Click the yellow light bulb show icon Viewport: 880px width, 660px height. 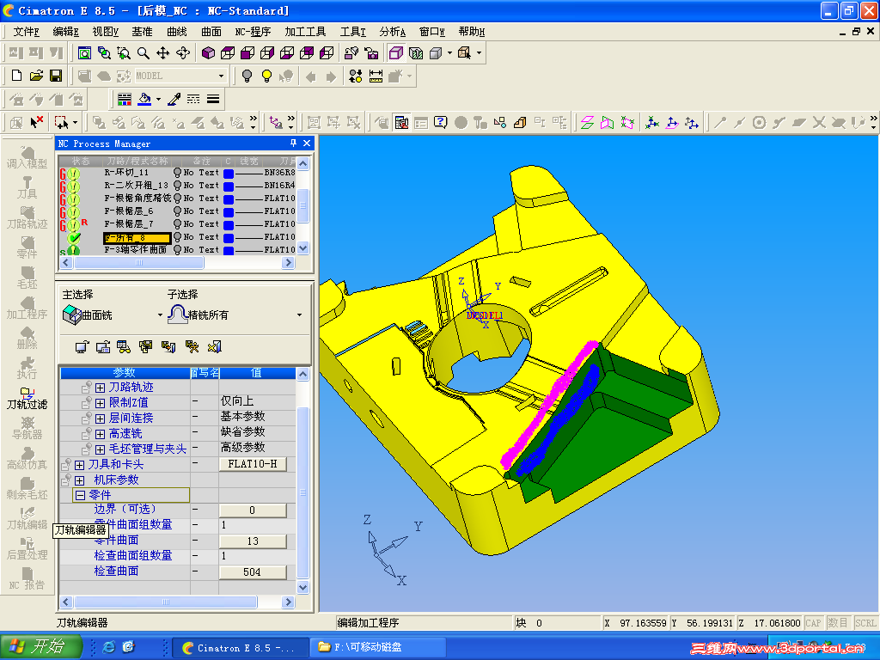click(x=266, y=76)
